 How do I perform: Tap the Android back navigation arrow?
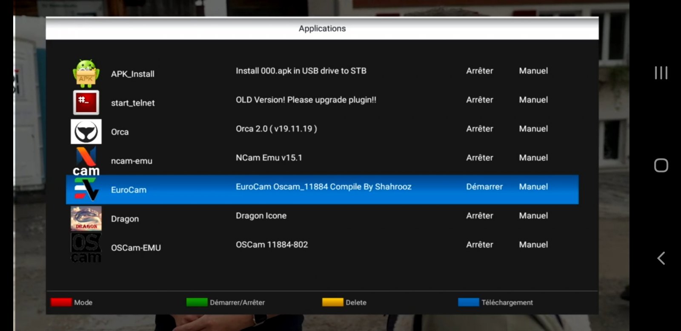[x=661, y=258]
